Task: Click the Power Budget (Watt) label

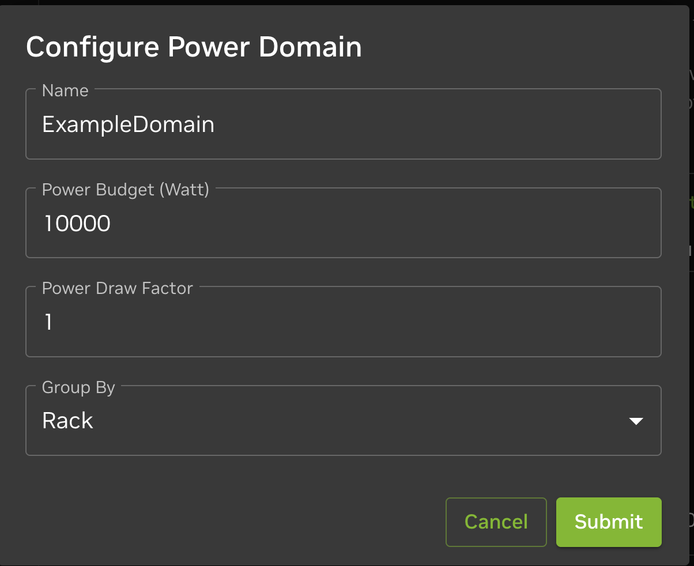Action: coord(125,189)
